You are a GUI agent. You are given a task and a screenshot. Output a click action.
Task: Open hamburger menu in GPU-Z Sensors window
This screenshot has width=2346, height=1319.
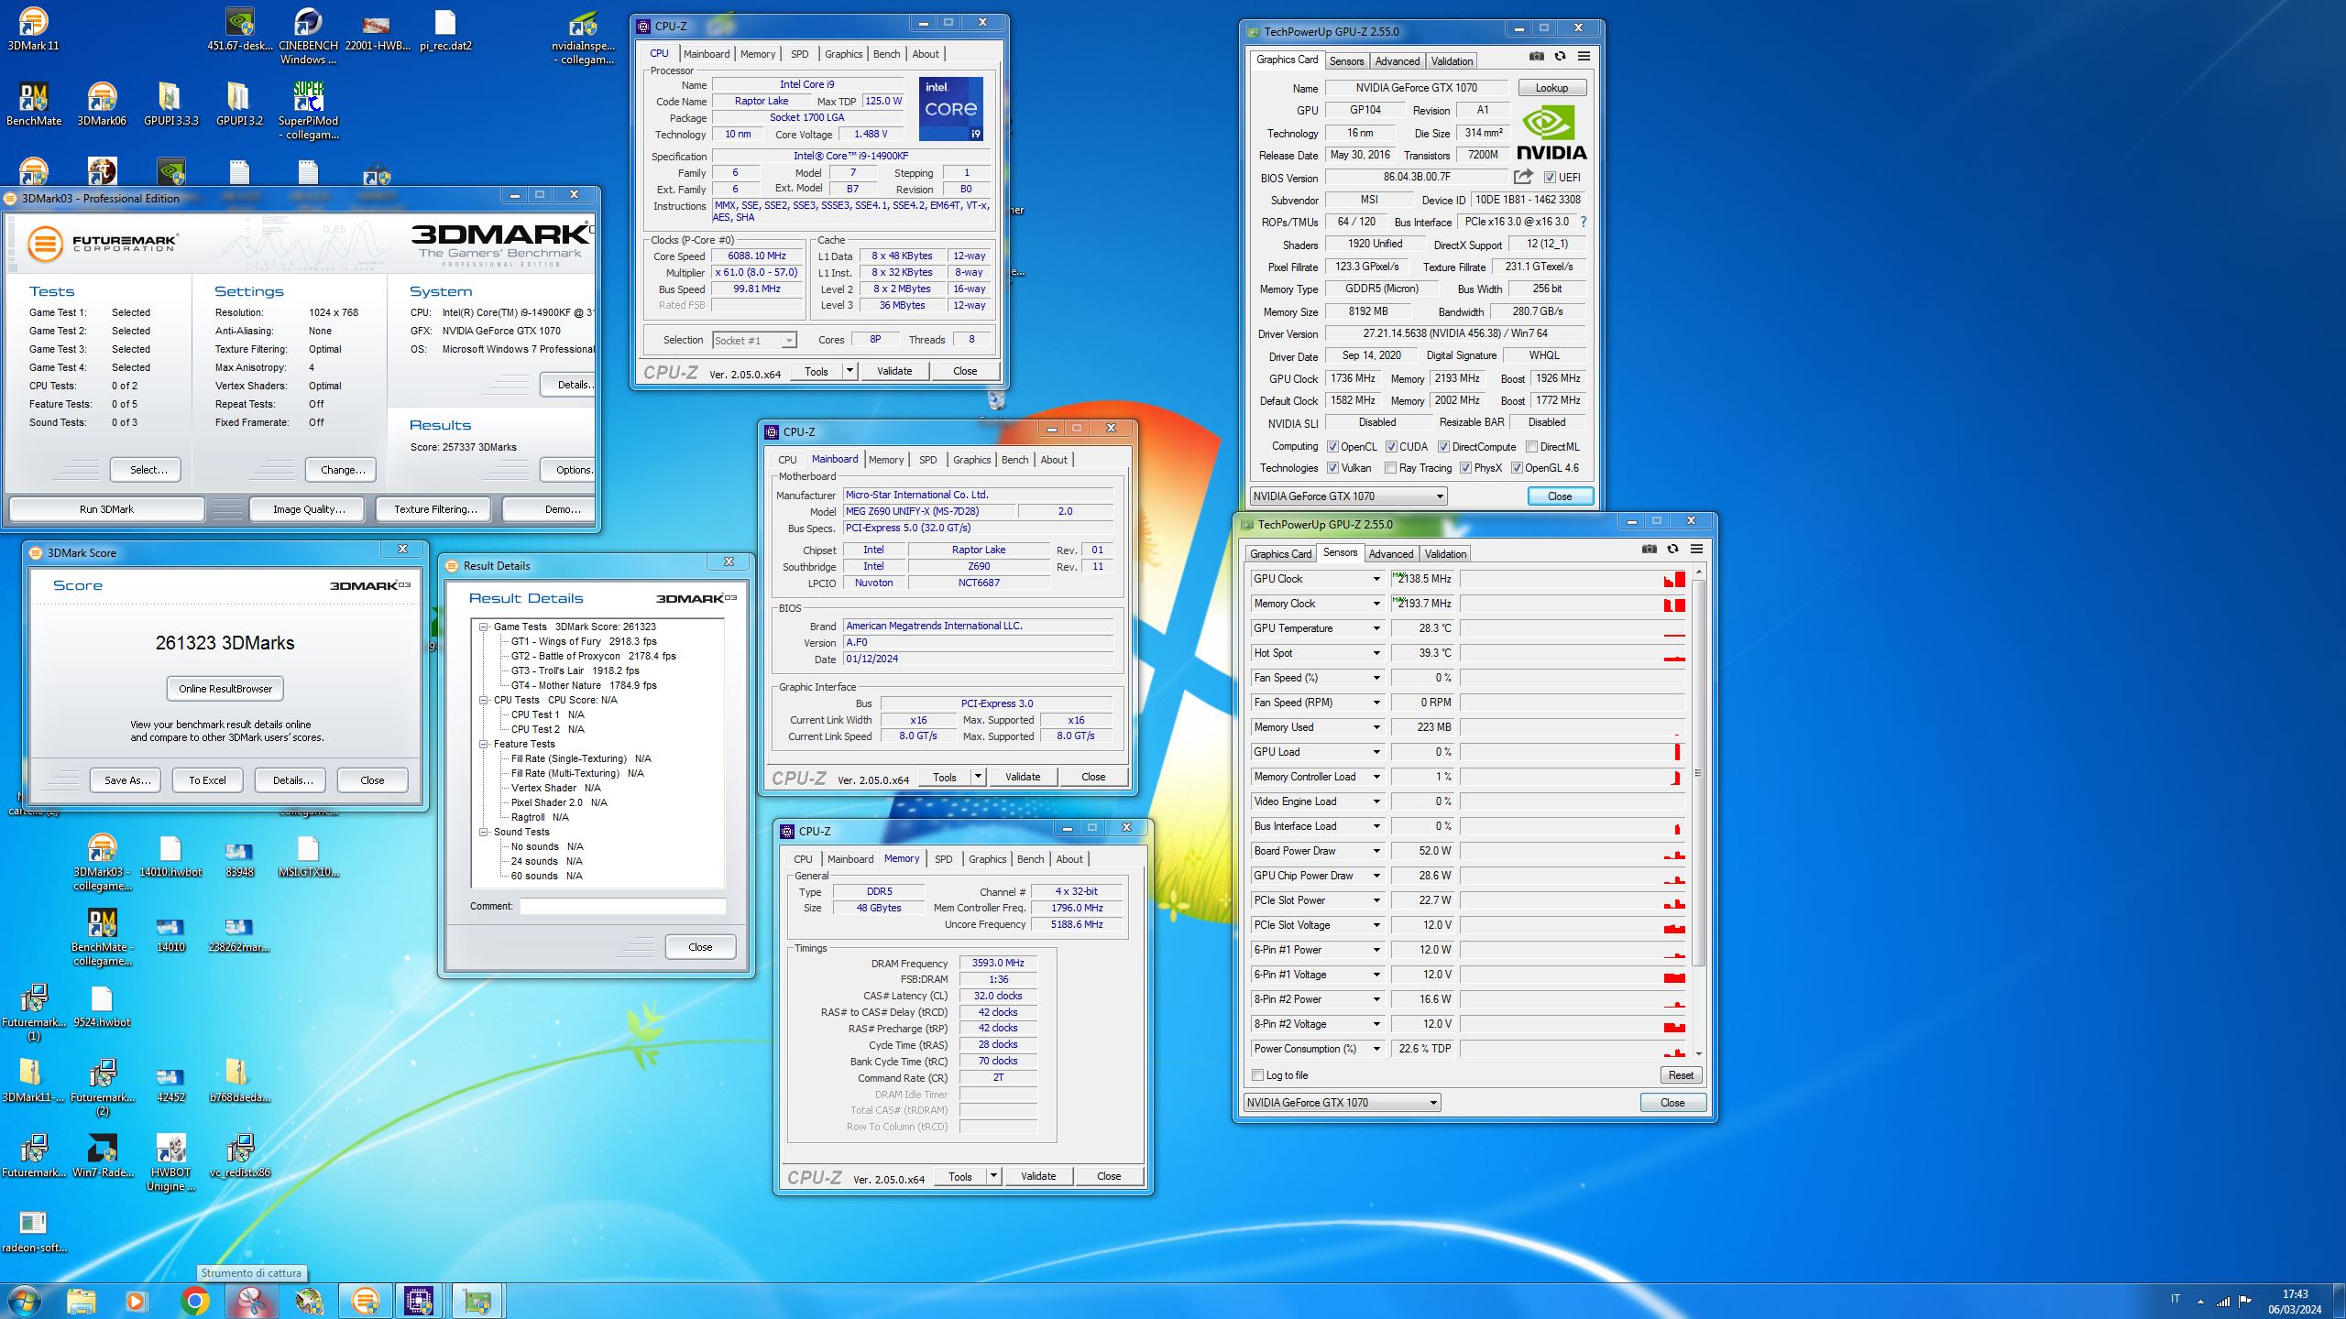[1696, 549]
